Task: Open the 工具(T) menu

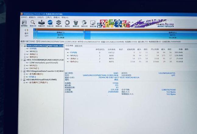Action: (x=49, y=17)
